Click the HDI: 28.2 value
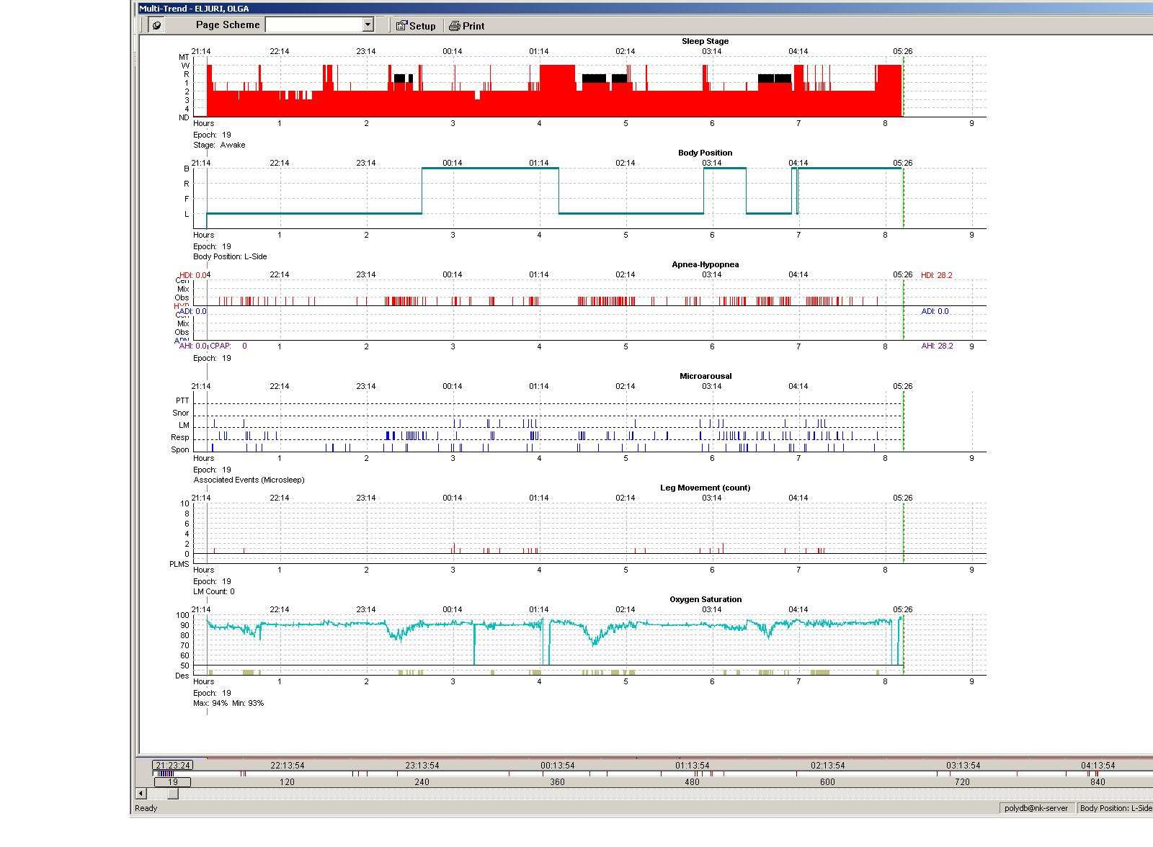This screenshot has width=1153, height=847. [x=936, y=275]
